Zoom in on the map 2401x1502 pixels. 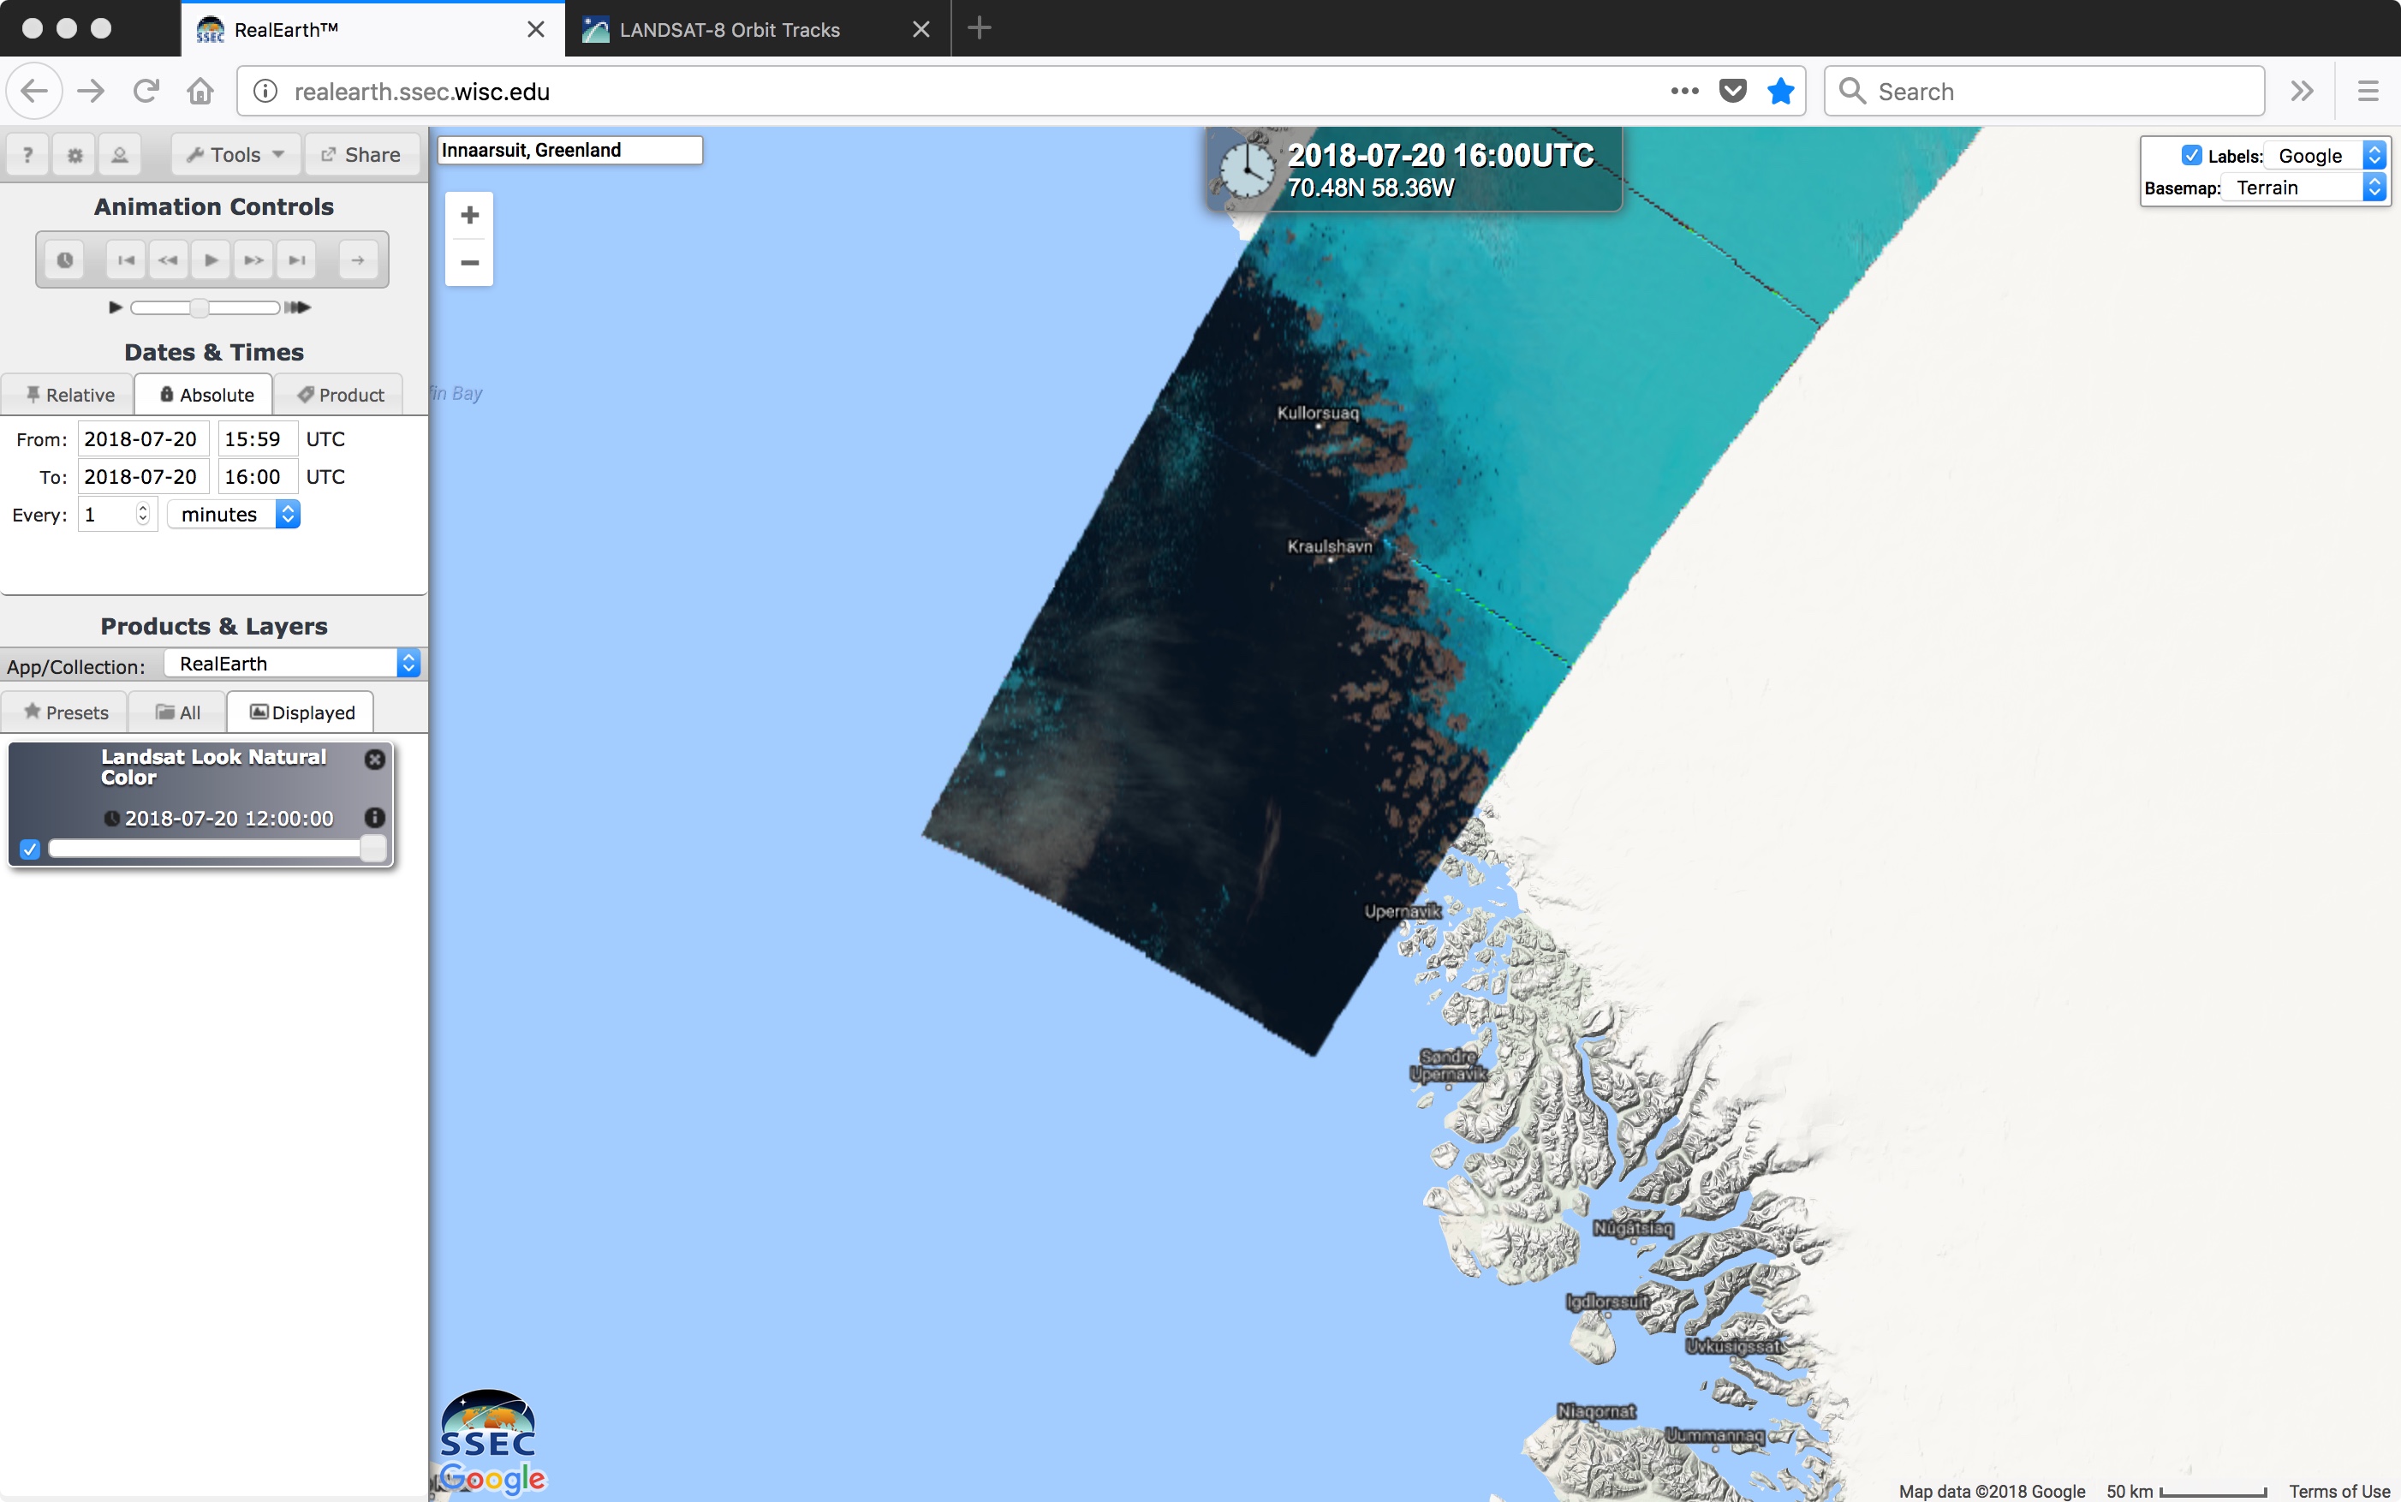click(470, 215)
